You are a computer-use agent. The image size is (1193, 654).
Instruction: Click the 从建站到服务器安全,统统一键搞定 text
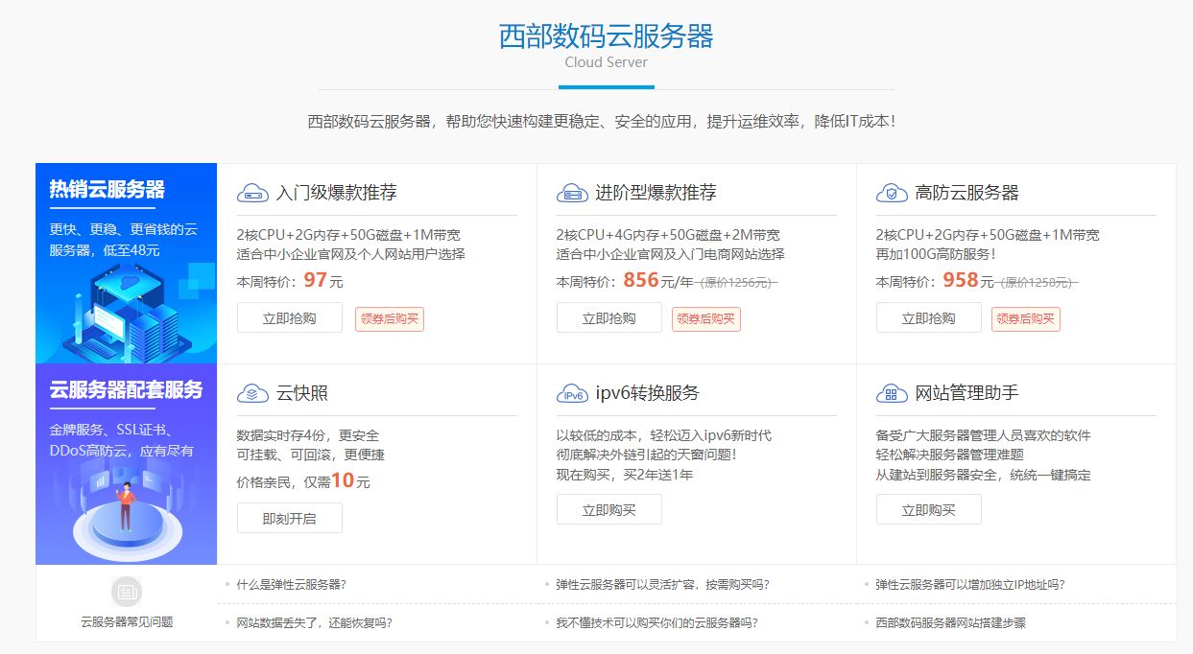click(x=984, y=475)
